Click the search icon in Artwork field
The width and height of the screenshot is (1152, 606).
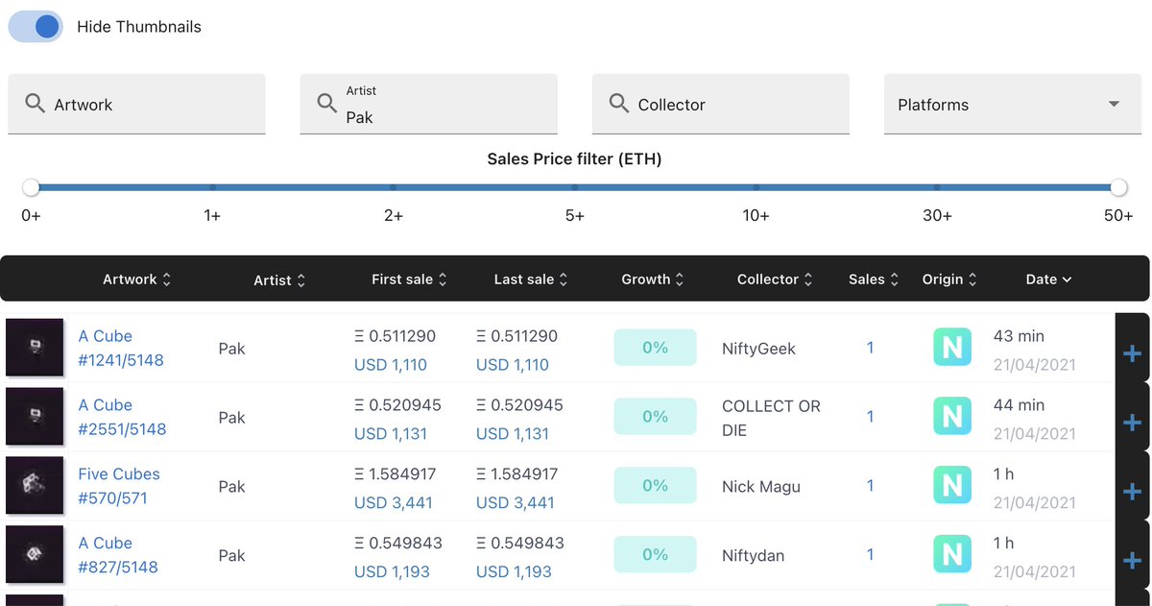35,104
